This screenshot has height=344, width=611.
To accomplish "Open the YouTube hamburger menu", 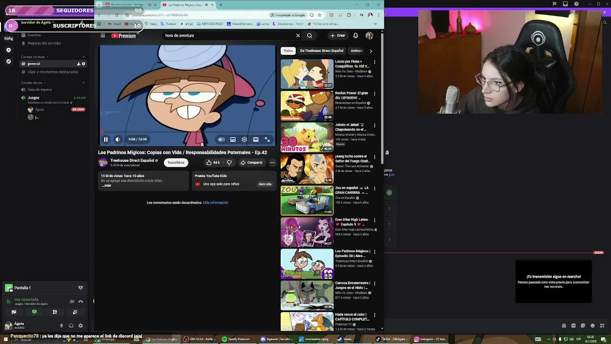I will click(103, 35).
